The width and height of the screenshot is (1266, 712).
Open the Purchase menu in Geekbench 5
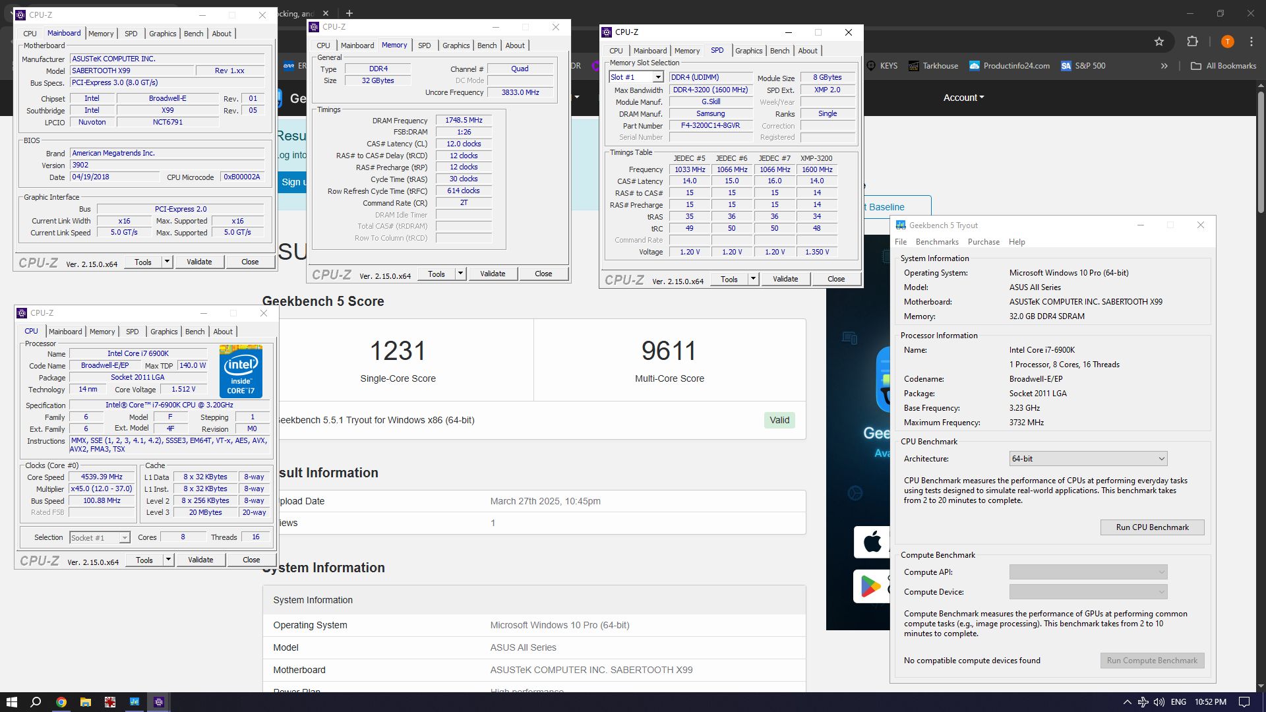pyautogui.click(x=984, y=242)
